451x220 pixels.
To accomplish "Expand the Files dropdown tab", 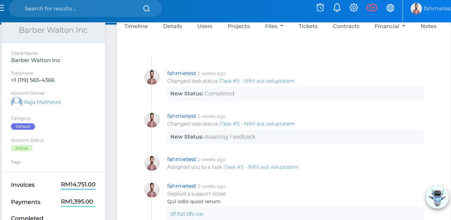I will point(274,26).
